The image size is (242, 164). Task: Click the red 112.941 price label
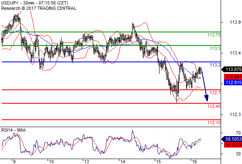(x=233, y=77)
